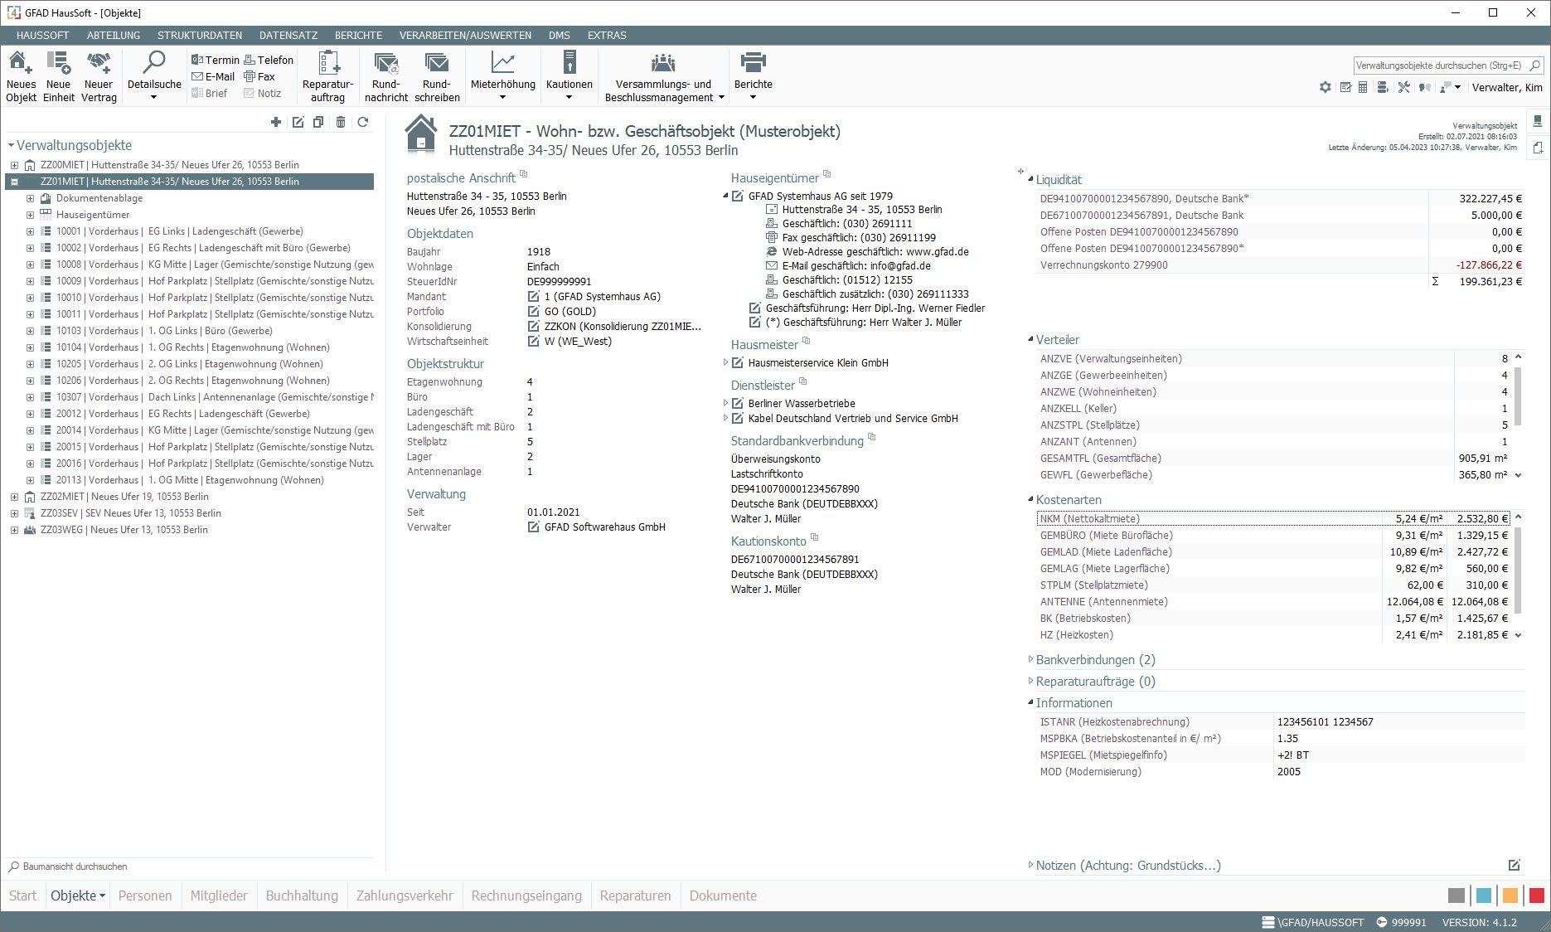Click the orange color square in the bottom bar
The height and width of the screenshot is (932, 1551).
(1510, 896)
